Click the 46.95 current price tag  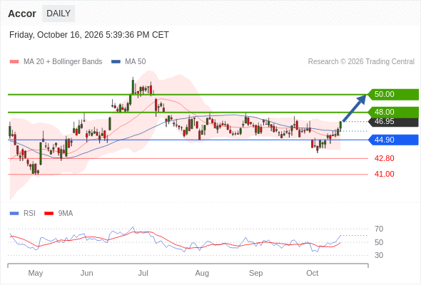click(394, 121)
